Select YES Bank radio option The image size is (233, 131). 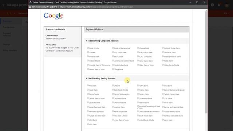[88, 124]
